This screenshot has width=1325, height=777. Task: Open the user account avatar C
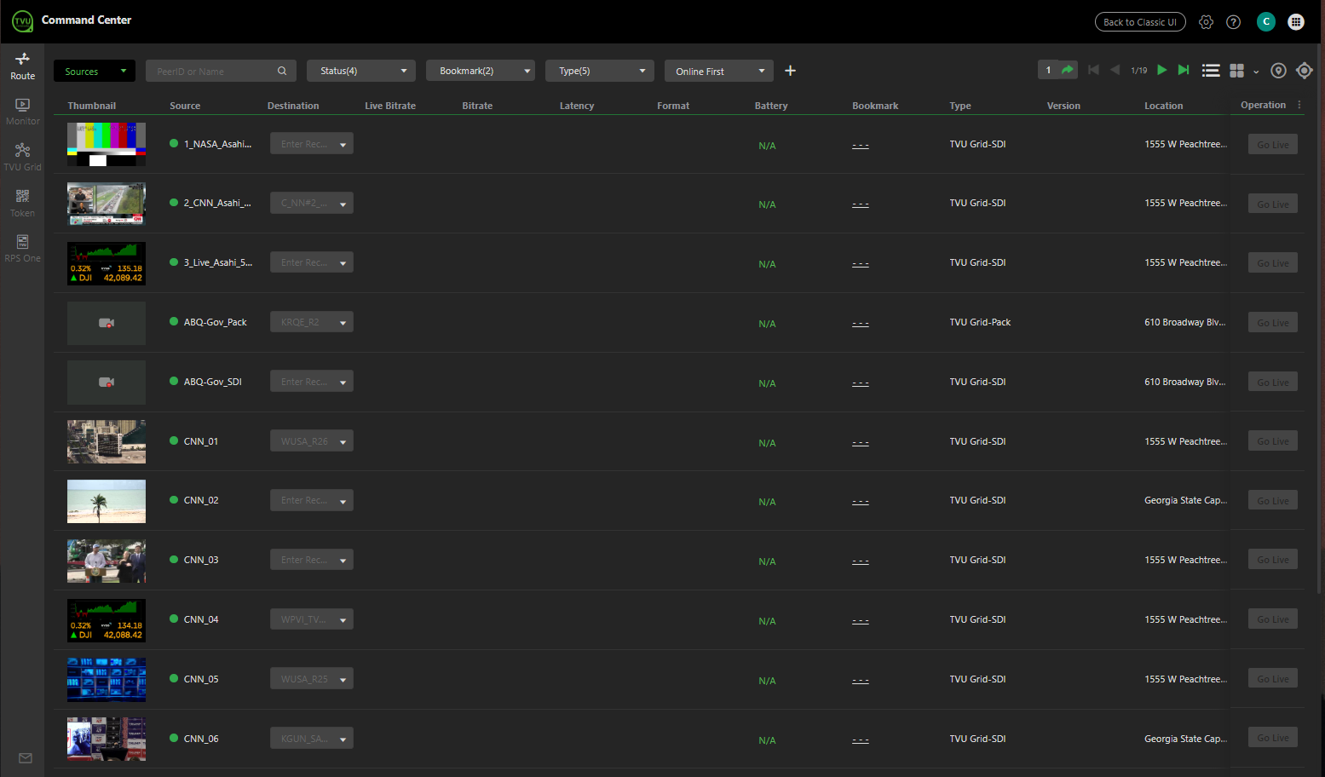pyautogui.click(x=1266, y=21)
